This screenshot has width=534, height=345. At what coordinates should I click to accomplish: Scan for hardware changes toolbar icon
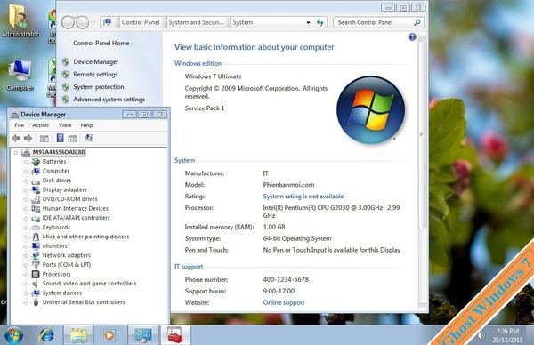(88, 138)
